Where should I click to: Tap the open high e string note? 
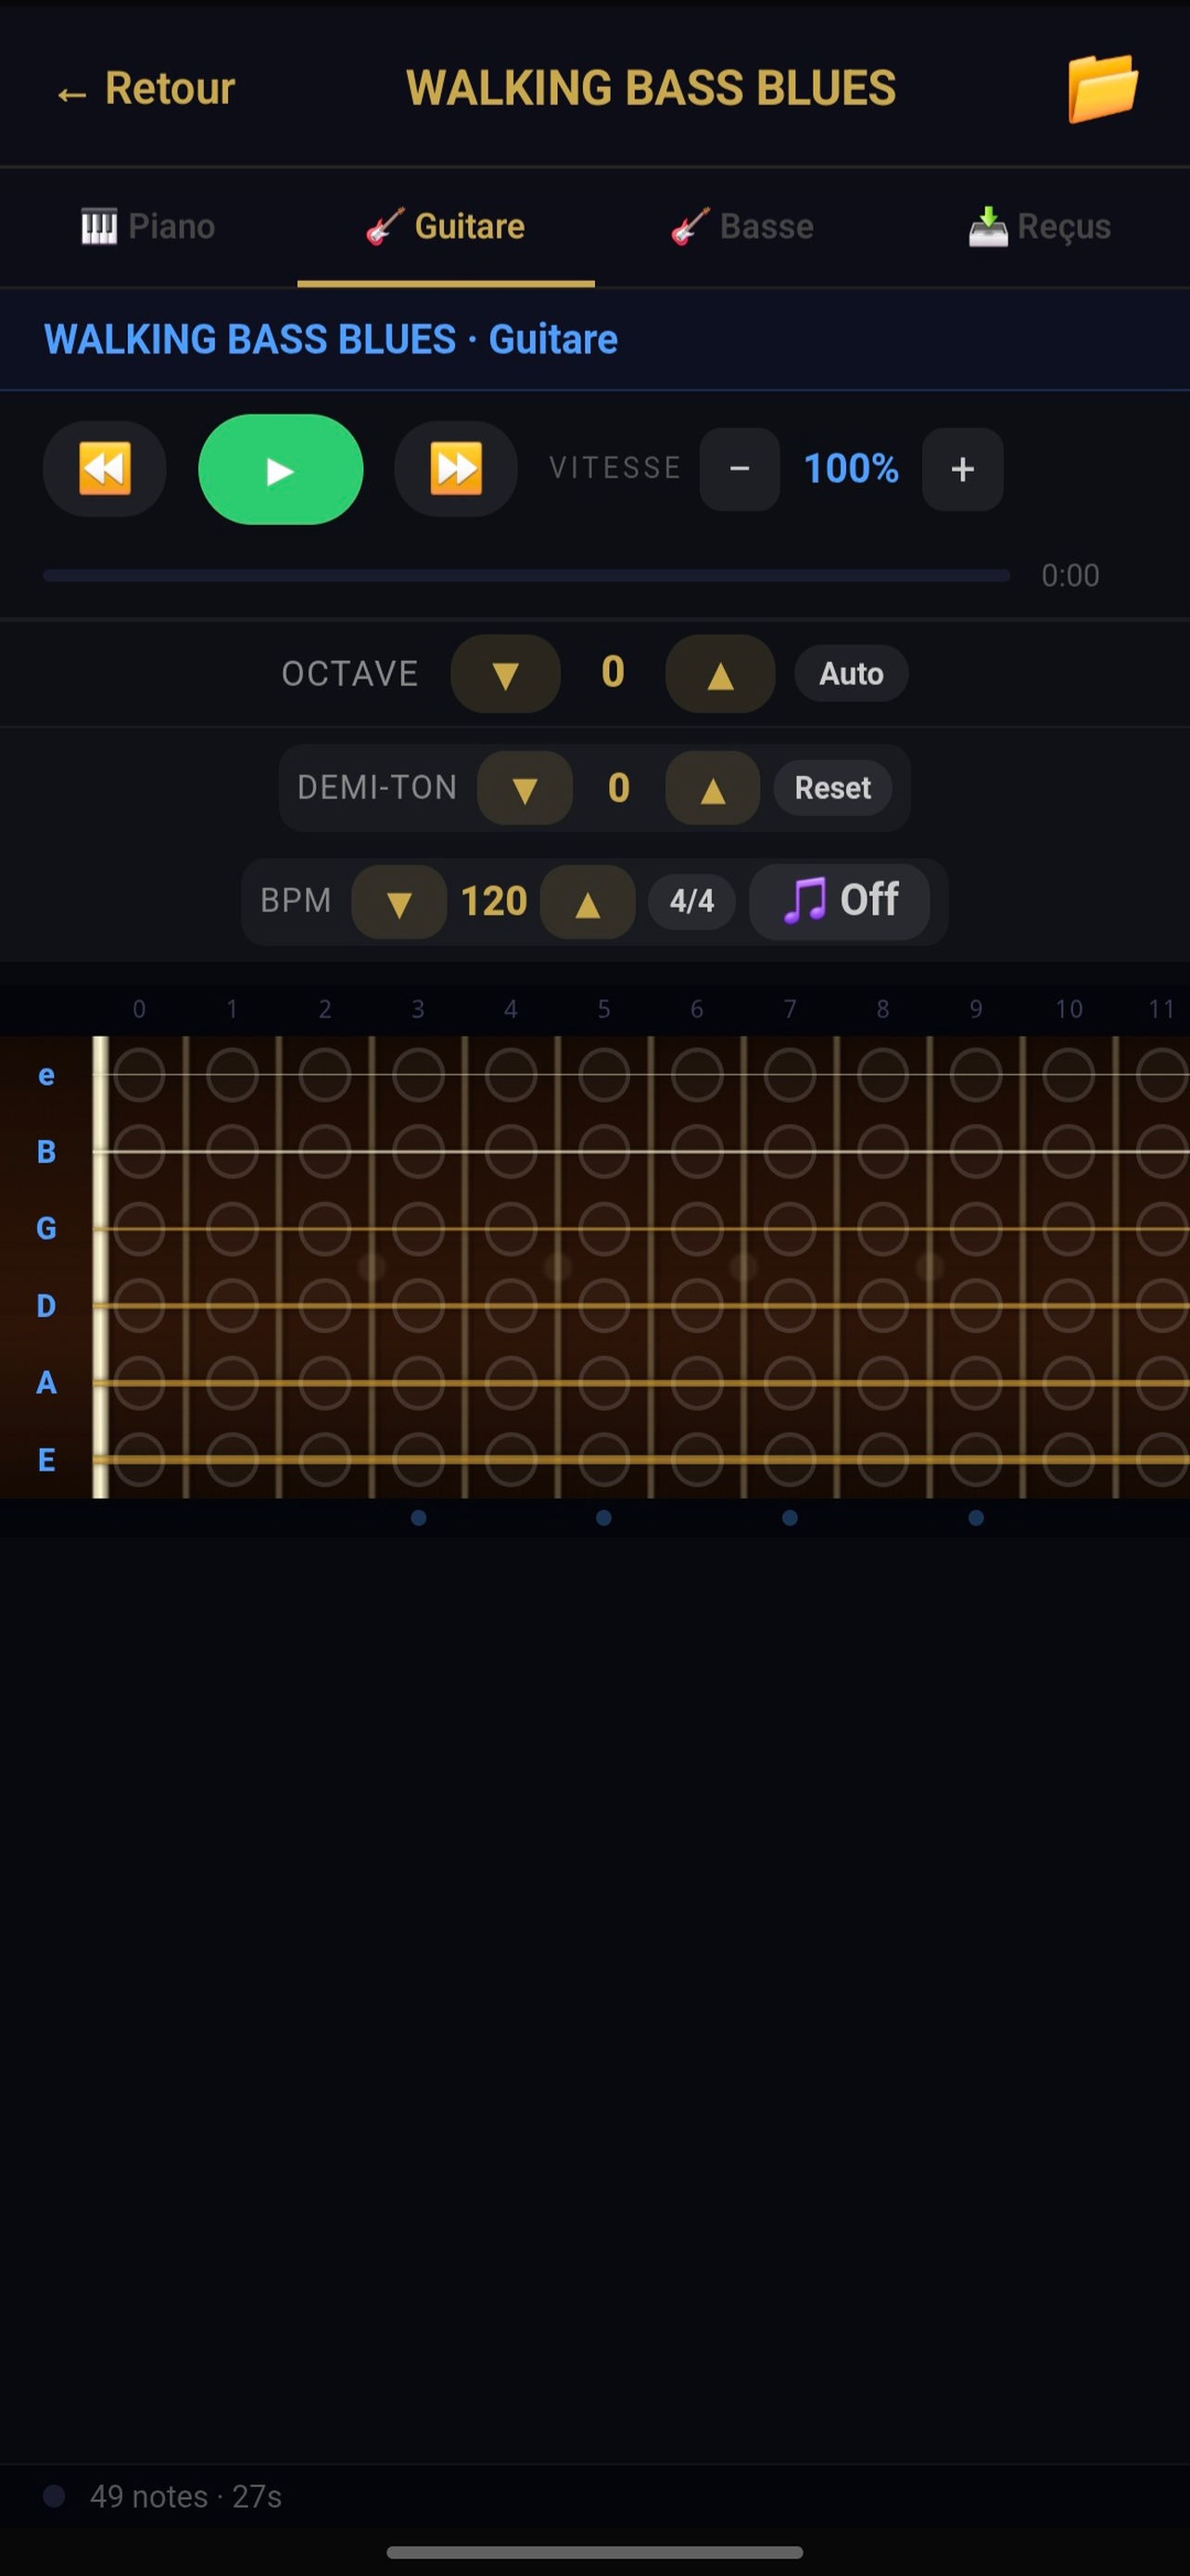(x=139, y=1075)
